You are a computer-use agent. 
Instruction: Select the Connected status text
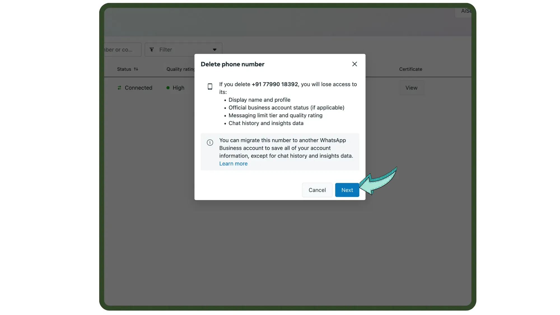138,88
